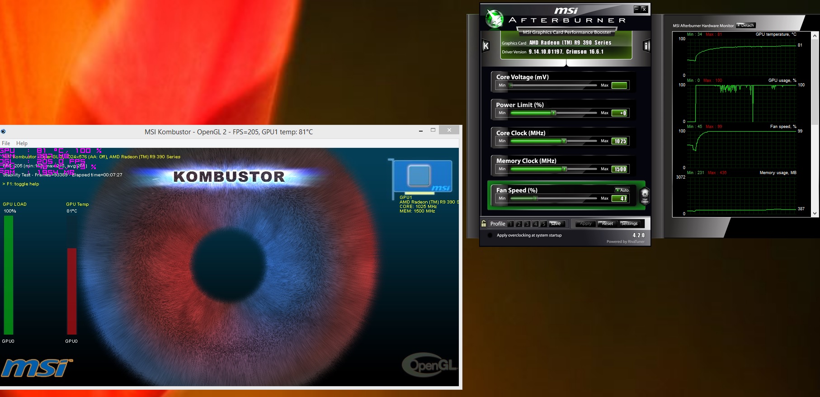Open the User Define fan gear icon
The height and width of the screenshot is (397, 820).
pyautogui.click(x=645, y=195)
